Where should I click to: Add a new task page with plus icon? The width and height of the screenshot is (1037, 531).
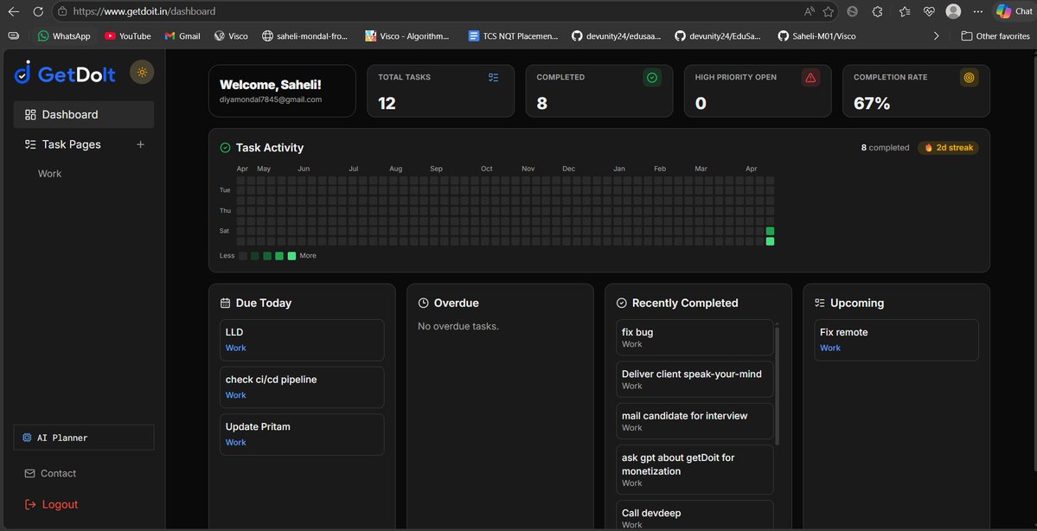point(140,144)
